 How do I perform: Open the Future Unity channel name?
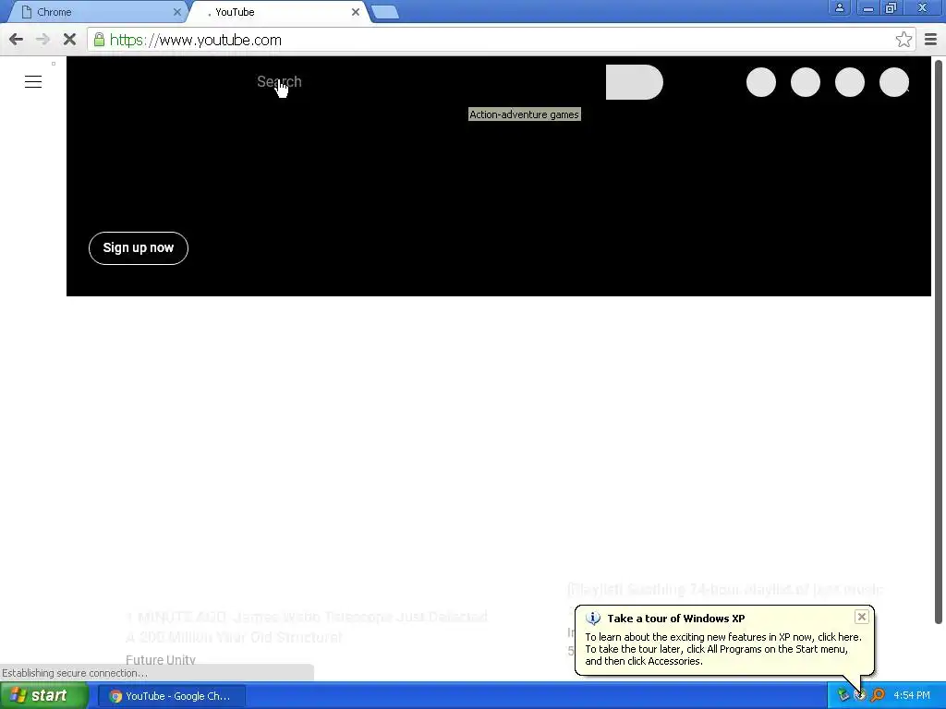[161, 659]
